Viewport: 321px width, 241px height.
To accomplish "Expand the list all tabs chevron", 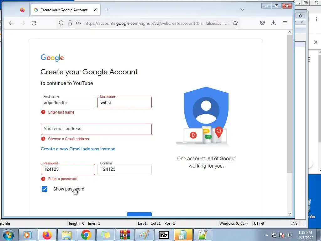I will (242, 10).
